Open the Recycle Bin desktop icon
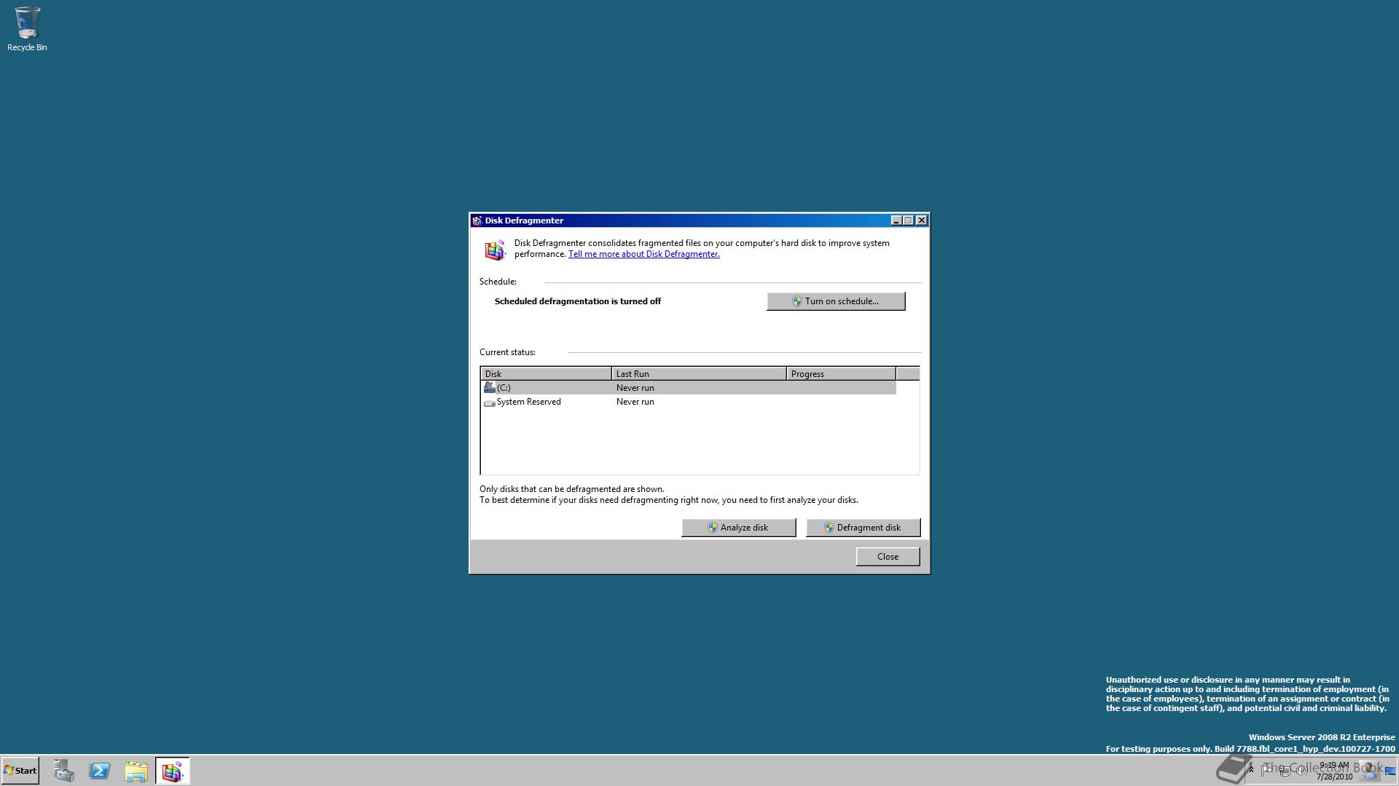 tap(27, 29)
